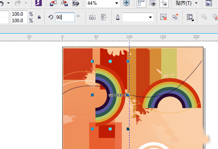Image resolution: width=218 pixels, height=149 pixels.
Task: Click the outline pen nib icon
Action: pyautogui.click(x=118, y=17)
